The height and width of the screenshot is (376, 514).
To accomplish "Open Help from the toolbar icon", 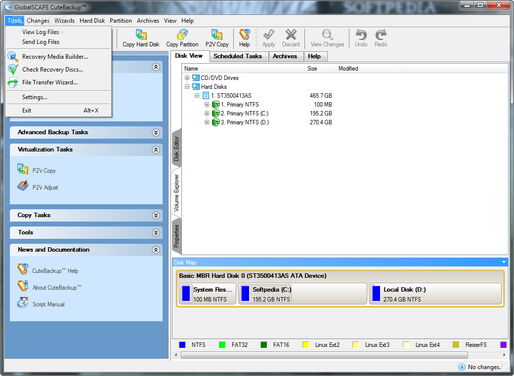I will coord(244,35).
